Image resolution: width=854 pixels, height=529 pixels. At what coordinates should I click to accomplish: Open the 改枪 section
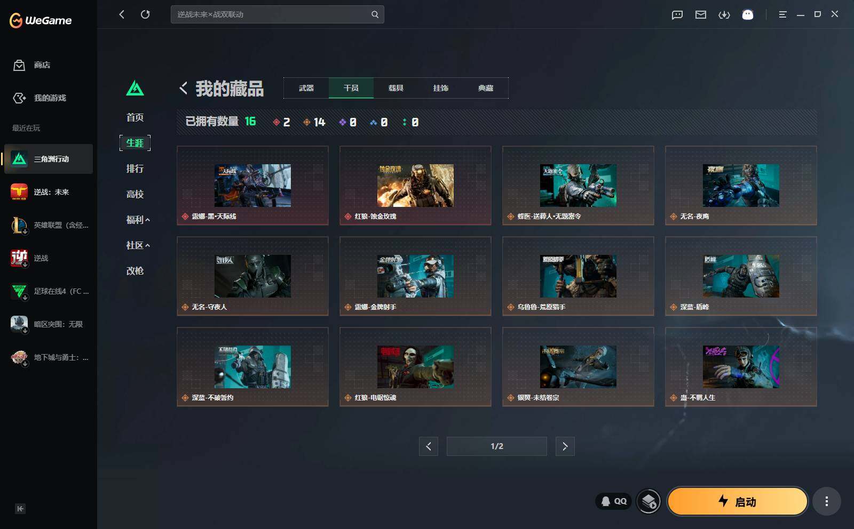(135, 271)
